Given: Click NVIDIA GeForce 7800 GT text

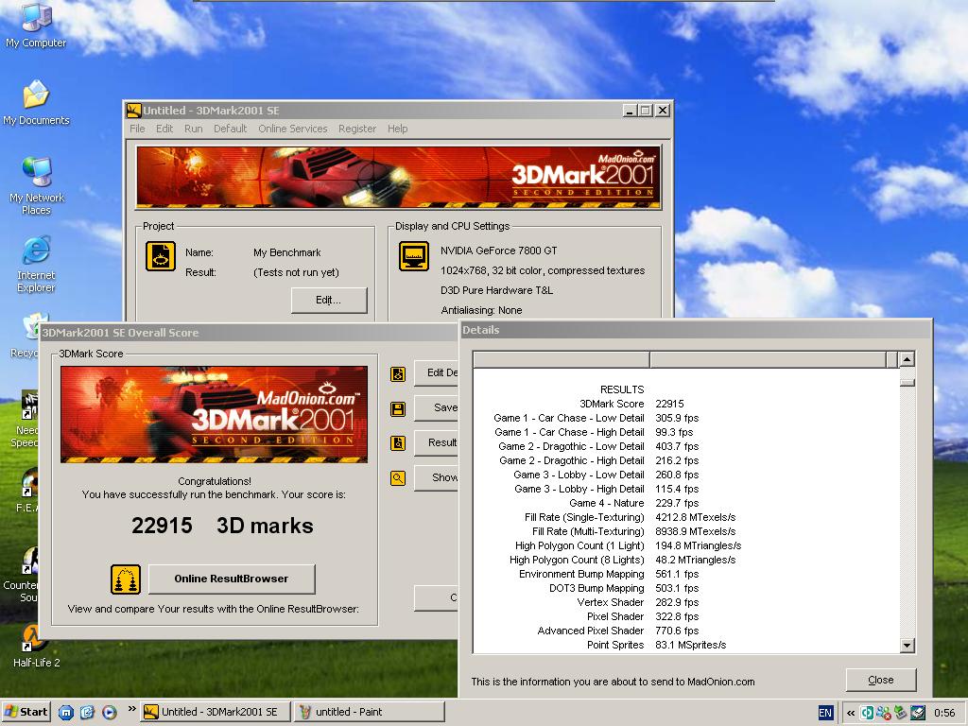Looking at the screenshot, I should pyautogui.click(x=499, y=251).
